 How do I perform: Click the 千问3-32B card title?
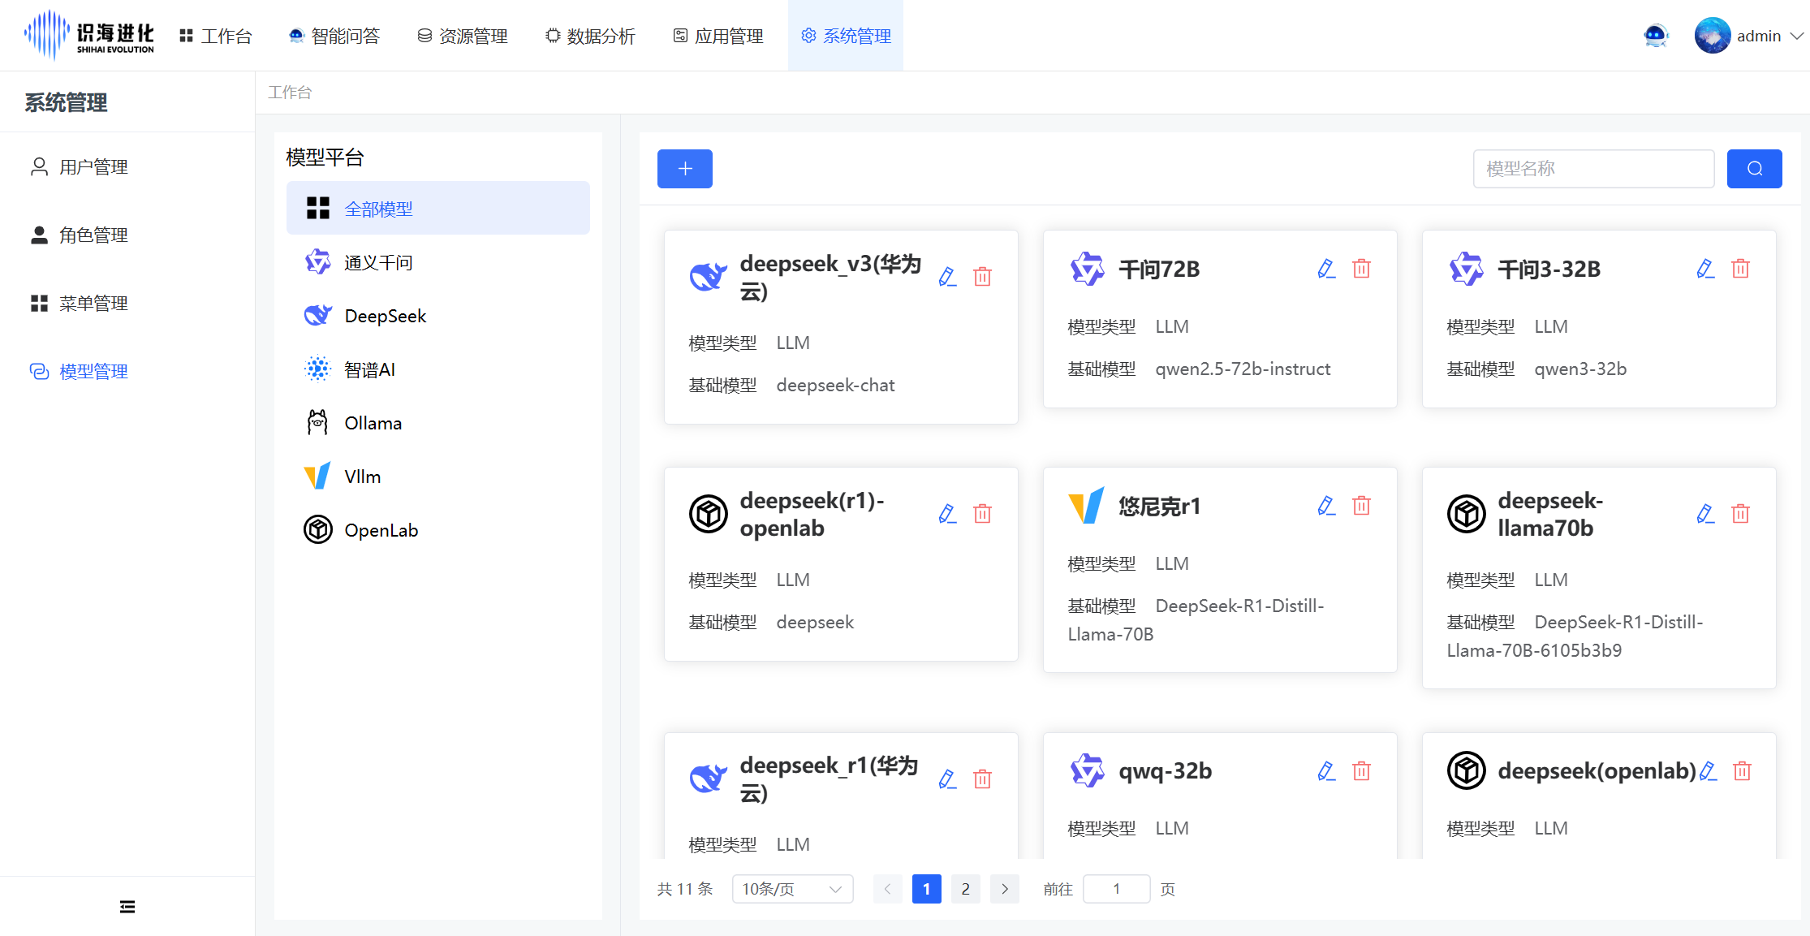coord(1549,269)
